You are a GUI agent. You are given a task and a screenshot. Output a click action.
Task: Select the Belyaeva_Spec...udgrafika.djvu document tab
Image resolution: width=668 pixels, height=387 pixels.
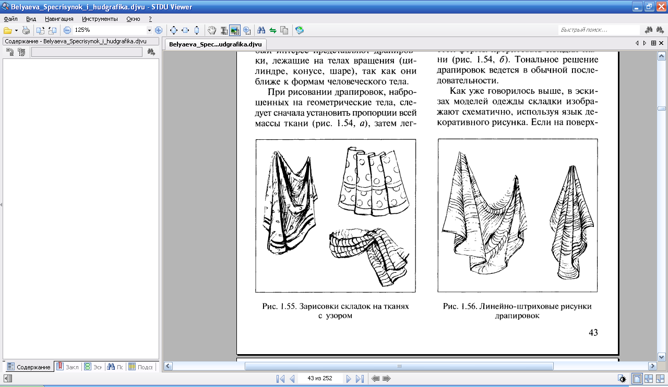click(216, 44)
